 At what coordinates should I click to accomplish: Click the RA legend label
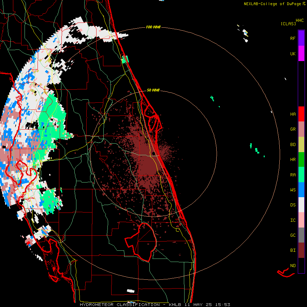pyautogui.click(x=293, y=175)
